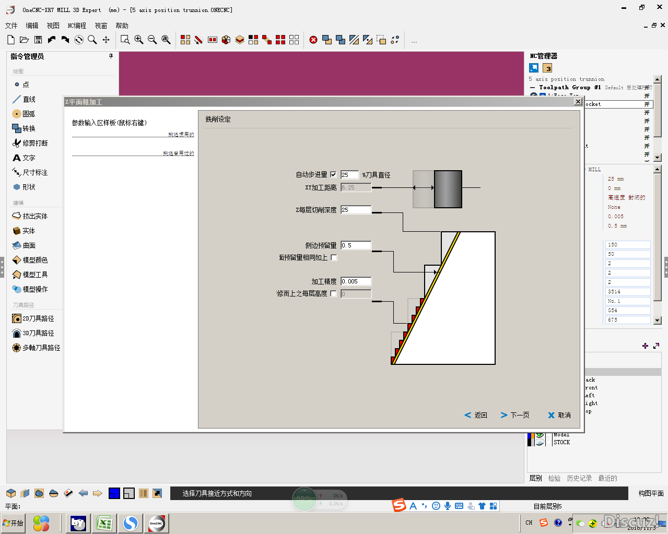Open the 视窗 menu
Image resolution: width=668 pixels, height=534 pixels.
click(x=101, y=26)
